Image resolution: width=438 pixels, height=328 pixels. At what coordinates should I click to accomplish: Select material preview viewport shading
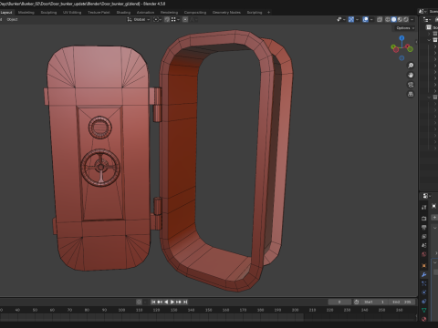pos(400,19)
